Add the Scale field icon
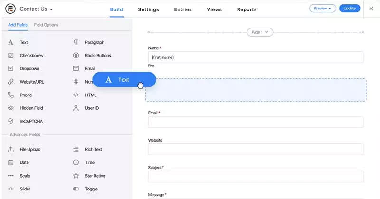This screenshot has height=199, width=380. pos(10,176)
